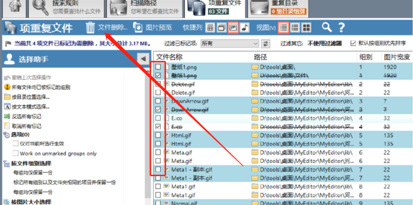
Task: Click the 0 组目录组别 badge
Action: [x=288, y=11]
